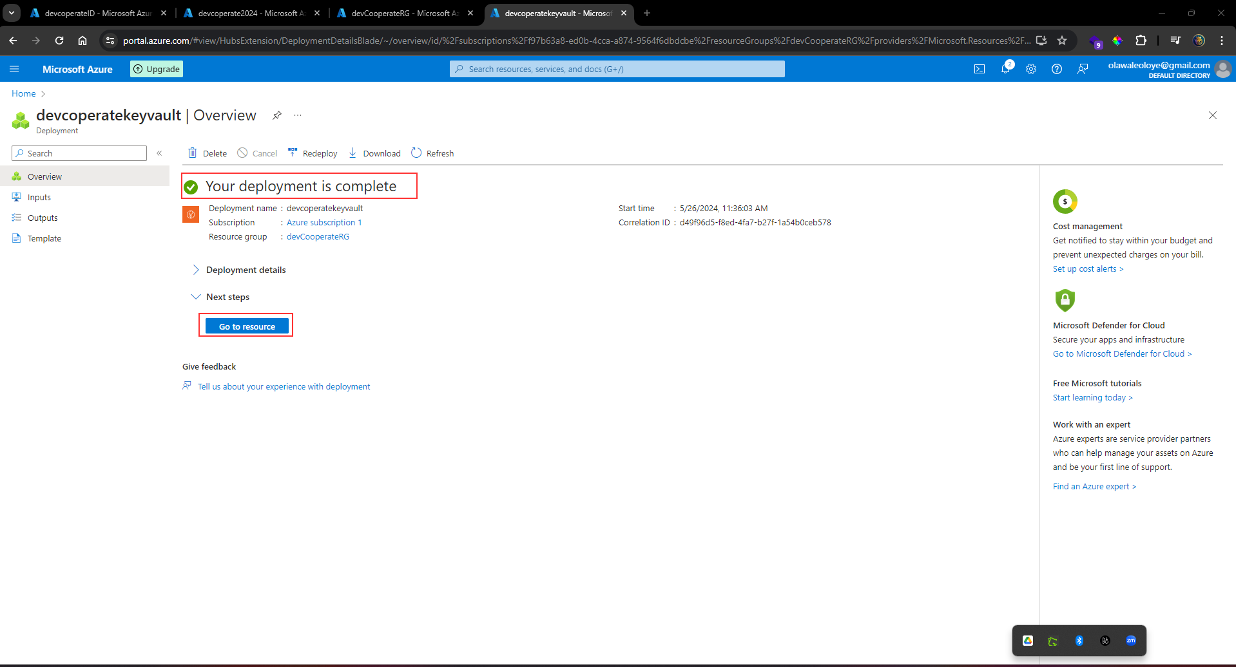The width and height of the screenshot is (1236, 667).
Task: Click the Upgrade button
Action: tap(157, 69)
